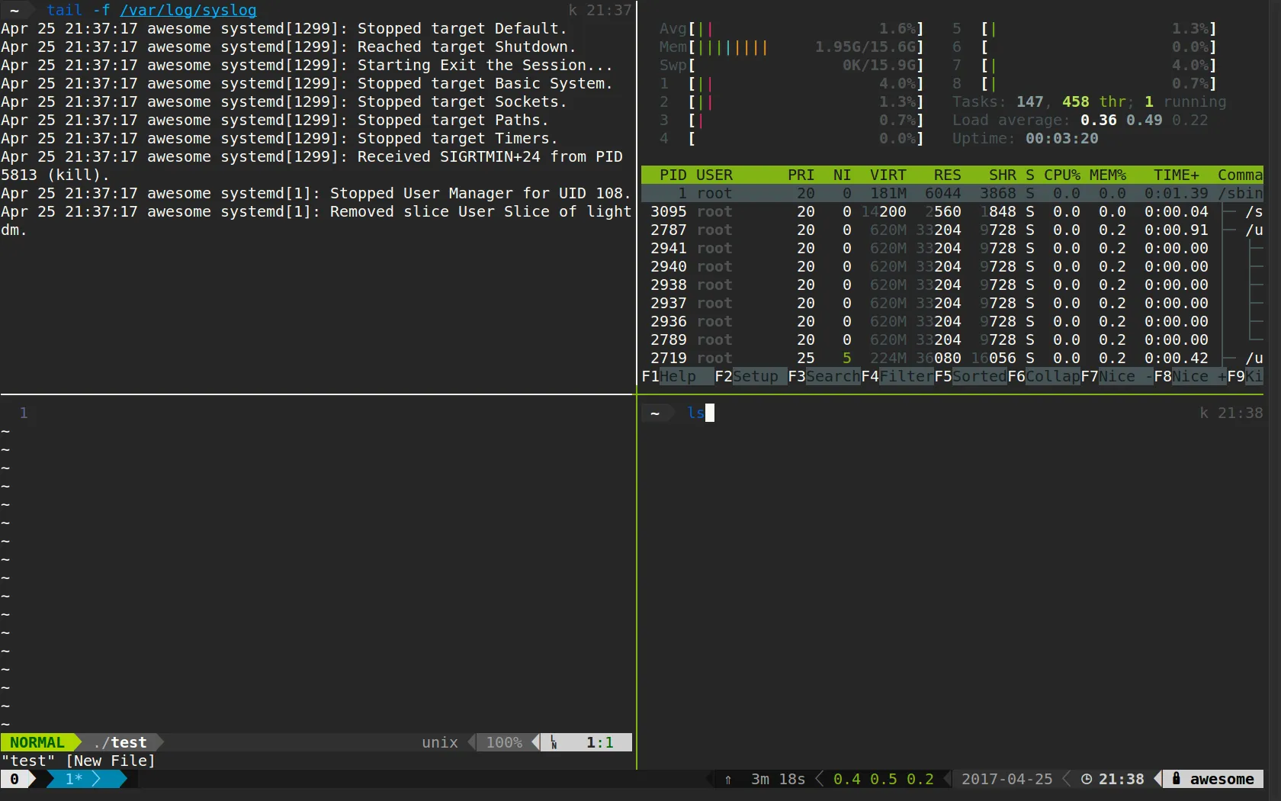Select htop process row PID 2941
This screenshot has width=1281, height=801.
(x=952, y=248)
